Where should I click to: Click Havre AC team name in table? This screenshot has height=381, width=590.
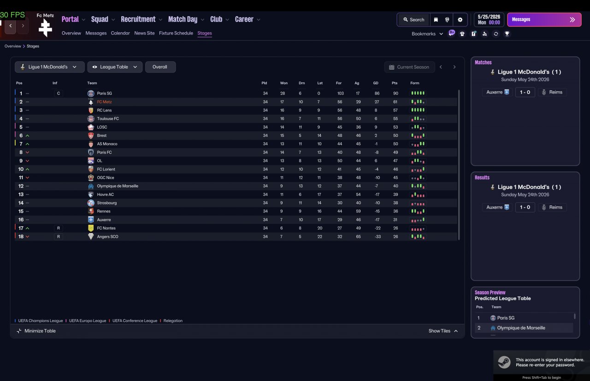coord(106,194)
